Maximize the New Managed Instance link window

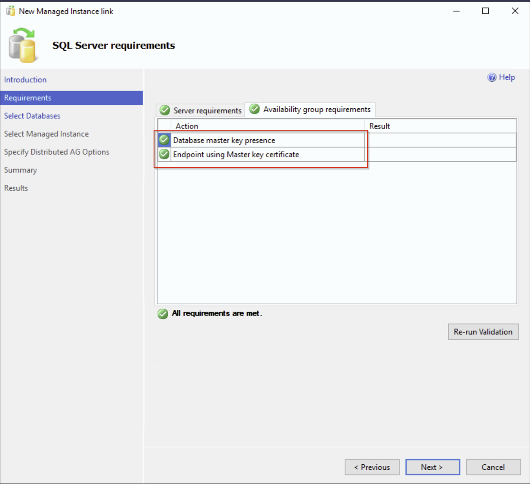(x=485, y=11)
